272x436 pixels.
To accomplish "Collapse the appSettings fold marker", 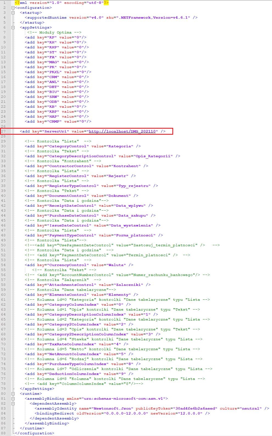I will pos(13,27).
